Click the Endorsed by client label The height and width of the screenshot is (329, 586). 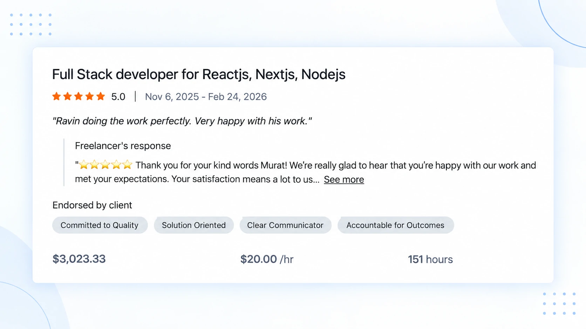pyautogui.click(x=92, y=205)
